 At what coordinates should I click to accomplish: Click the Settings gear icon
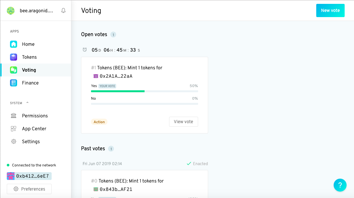click(x=14, y=142)
